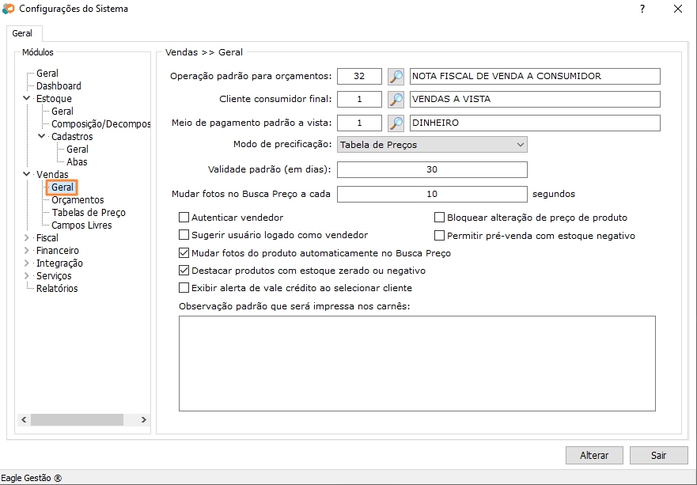Viewport: 697px width, 485px height.
Task: Uncheck Destacar produtos com estoque zerado
Action: (184, 271)
